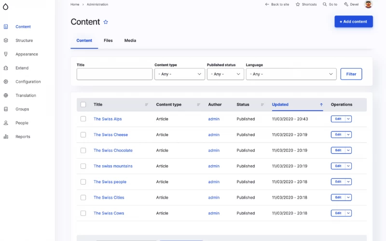Click the Title filter text field
This screenshot has height=241, width=386.
coord(114,74)
